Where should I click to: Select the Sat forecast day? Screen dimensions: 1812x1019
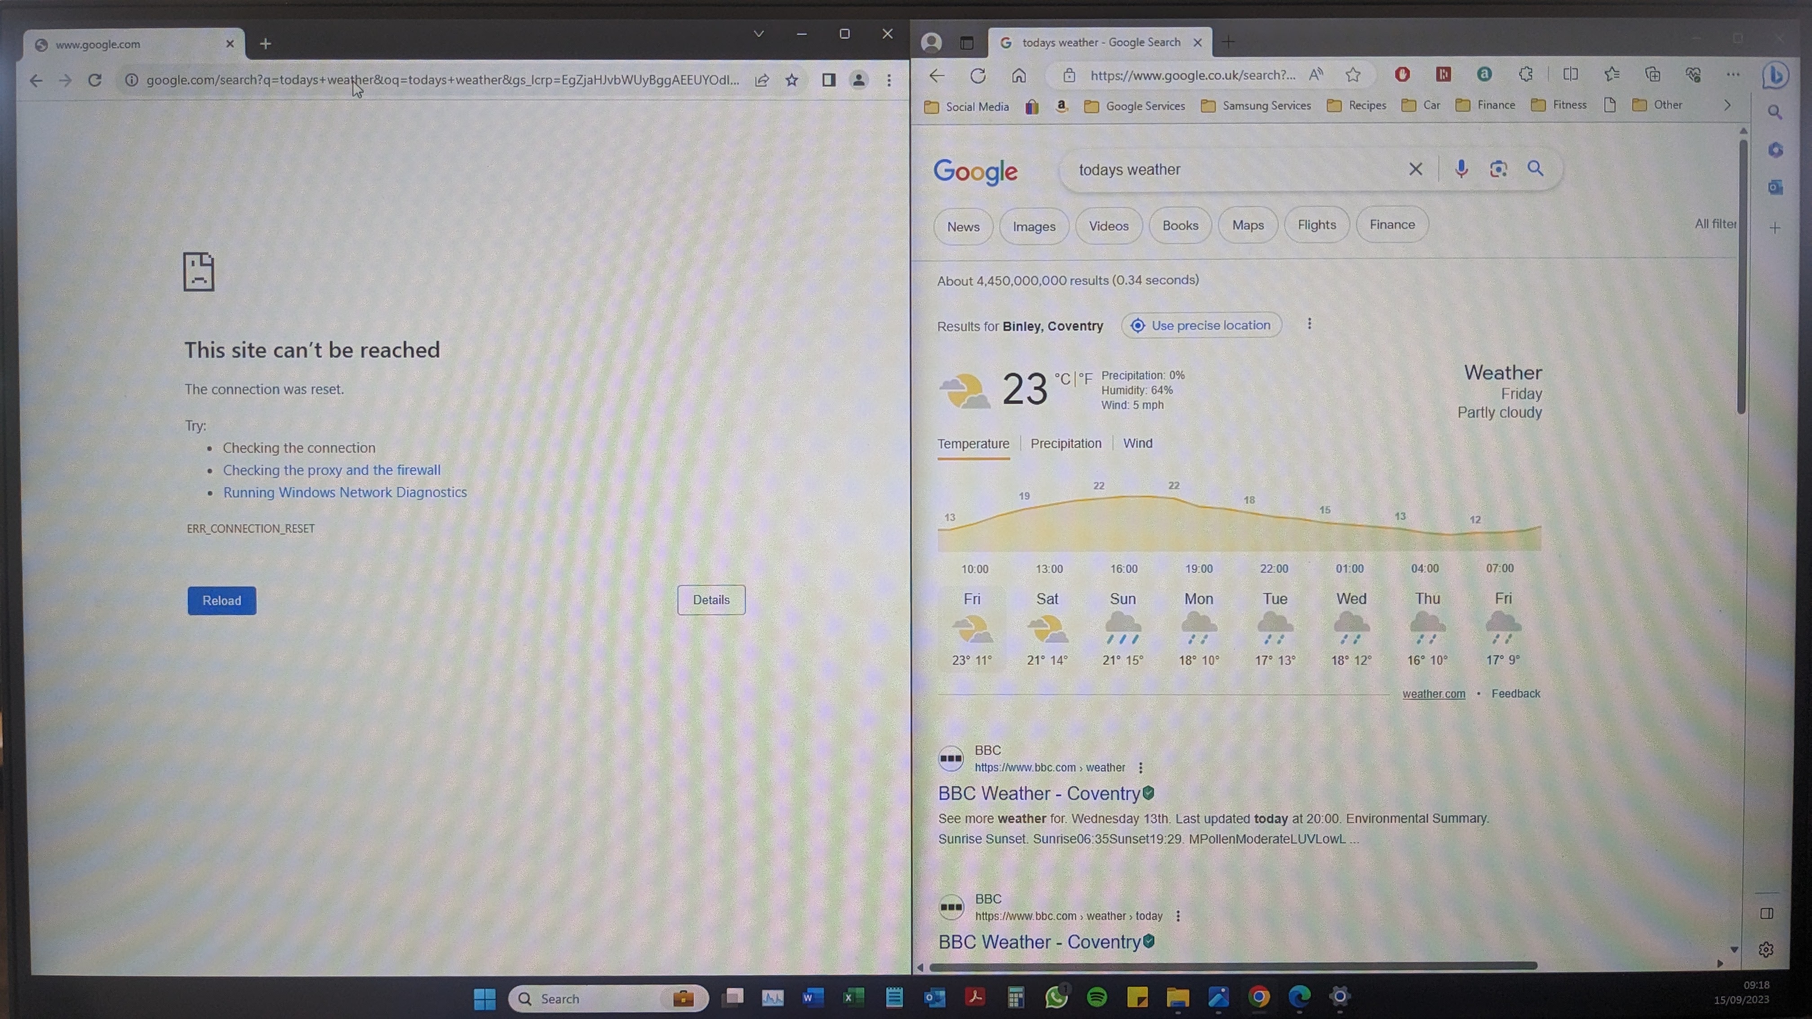[1047, 629]
